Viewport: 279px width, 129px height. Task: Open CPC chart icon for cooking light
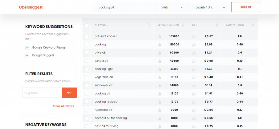pyautogui.click(x=194, y=69)
